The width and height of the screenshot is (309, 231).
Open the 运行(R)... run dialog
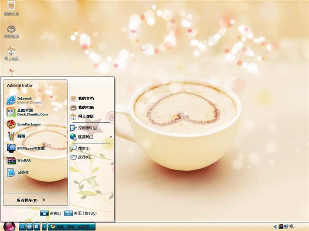82,157
